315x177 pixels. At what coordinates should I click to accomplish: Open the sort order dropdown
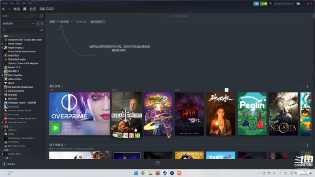[98, 22]
